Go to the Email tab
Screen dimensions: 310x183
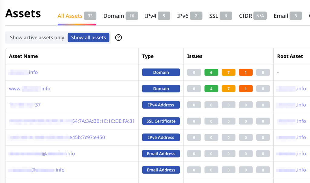pos(281,16)
